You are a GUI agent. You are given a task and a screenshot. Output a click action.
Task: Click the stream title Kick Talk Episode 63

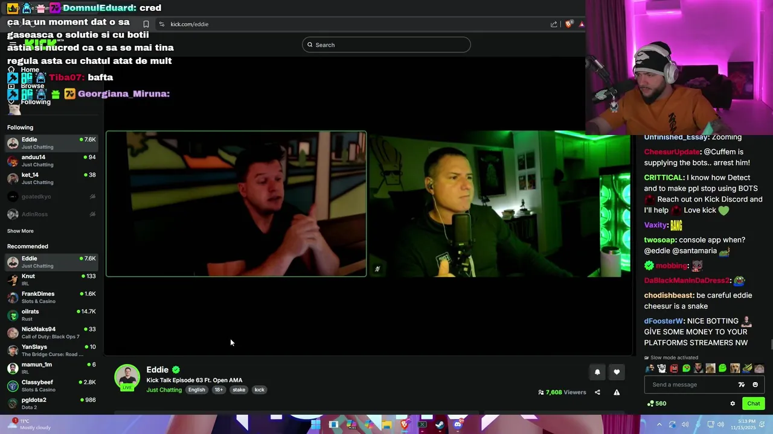point(194,380)
